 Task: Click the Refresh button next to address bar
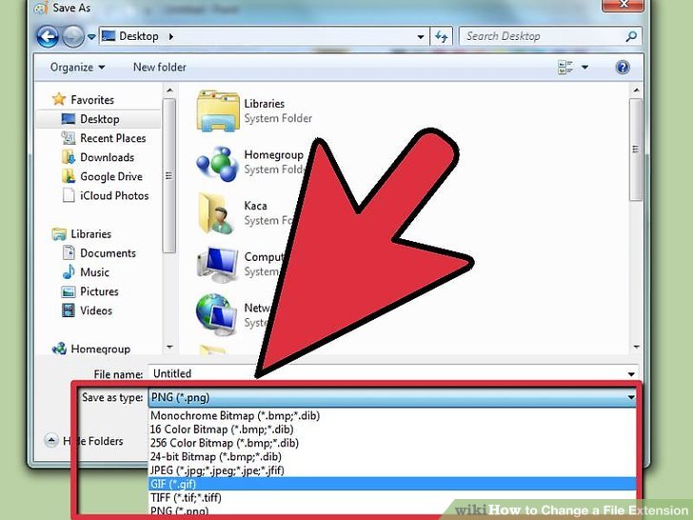(x=441, y=36)
